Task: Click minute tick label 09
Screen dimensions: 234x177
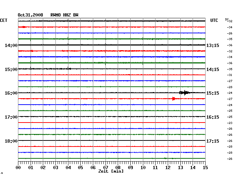Action: 130,168
